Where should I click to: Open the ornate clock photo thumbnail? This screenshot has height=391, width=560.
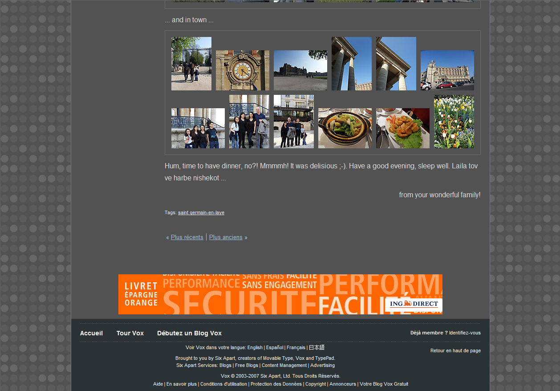[x=242, y=70]
